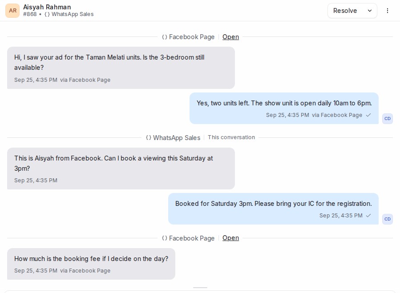Click the reply panel resize handle bar
400x293 pixels.
pyautogui.click(x=200, y=288)
